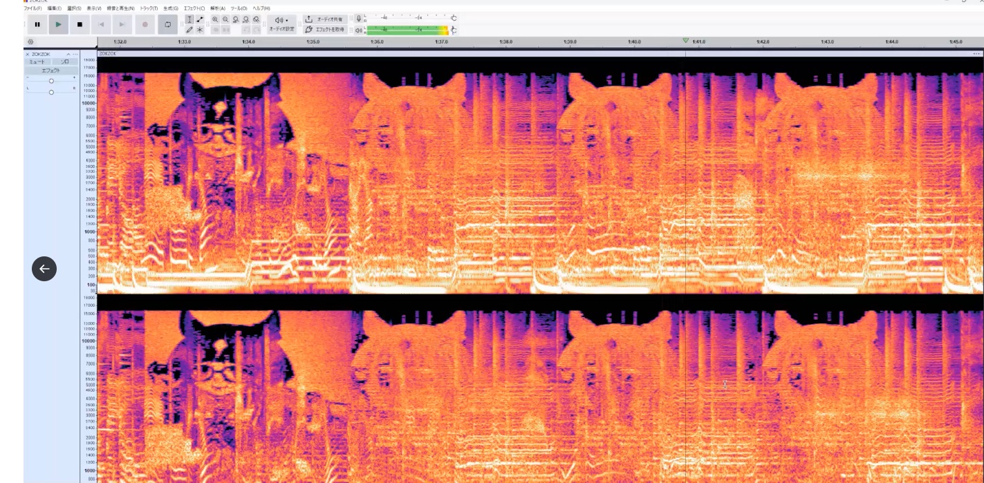Solo the ZOKZOK track with ソロ
The width and height of the screenshot is (984, 483).
[x=65, y=62]
